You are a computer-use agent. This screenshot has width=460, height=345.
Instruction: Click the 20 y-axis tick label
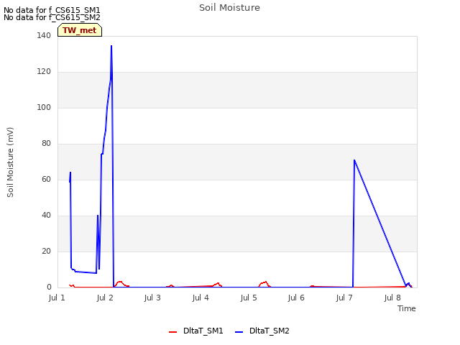pos(46,251)
